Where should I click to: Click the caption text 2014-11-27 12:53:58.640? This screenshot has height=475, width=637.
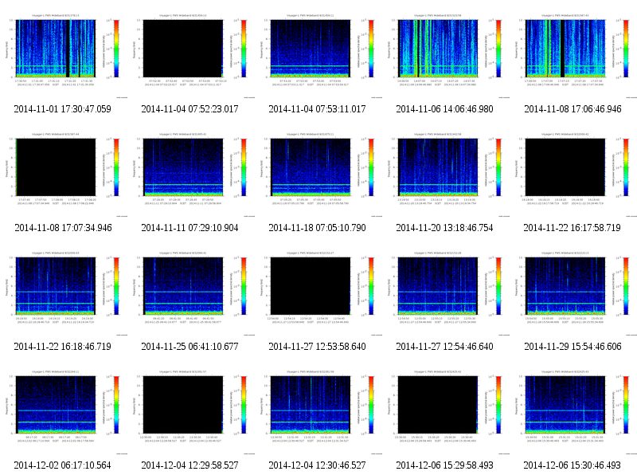(317, 347)
